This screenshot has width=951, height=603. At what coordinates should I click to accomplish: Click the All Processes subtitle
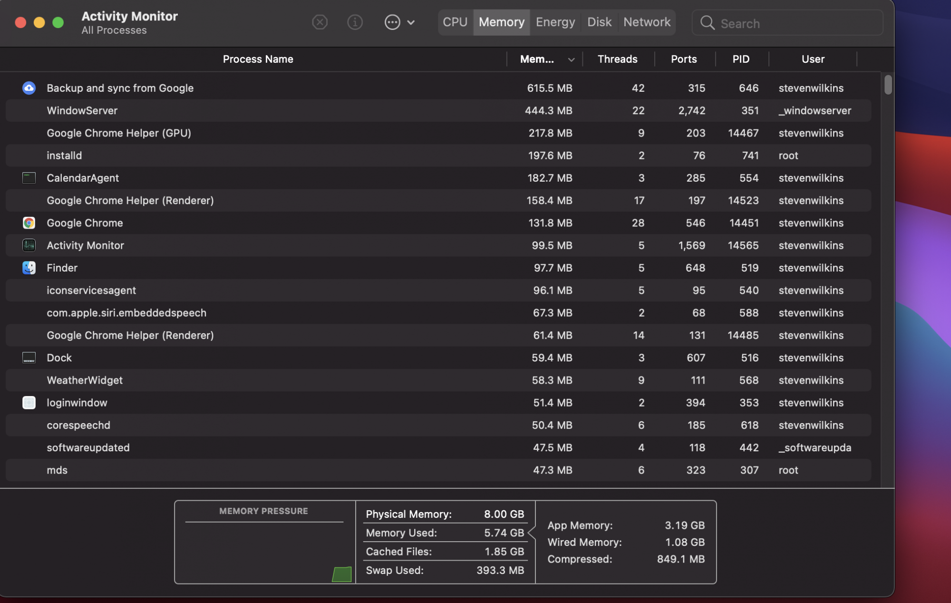[x=114, y=30]
